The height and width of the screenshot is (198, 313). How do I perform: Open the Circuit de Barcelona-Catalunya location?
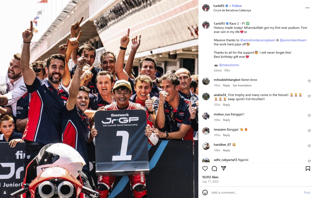coord(232,10)
